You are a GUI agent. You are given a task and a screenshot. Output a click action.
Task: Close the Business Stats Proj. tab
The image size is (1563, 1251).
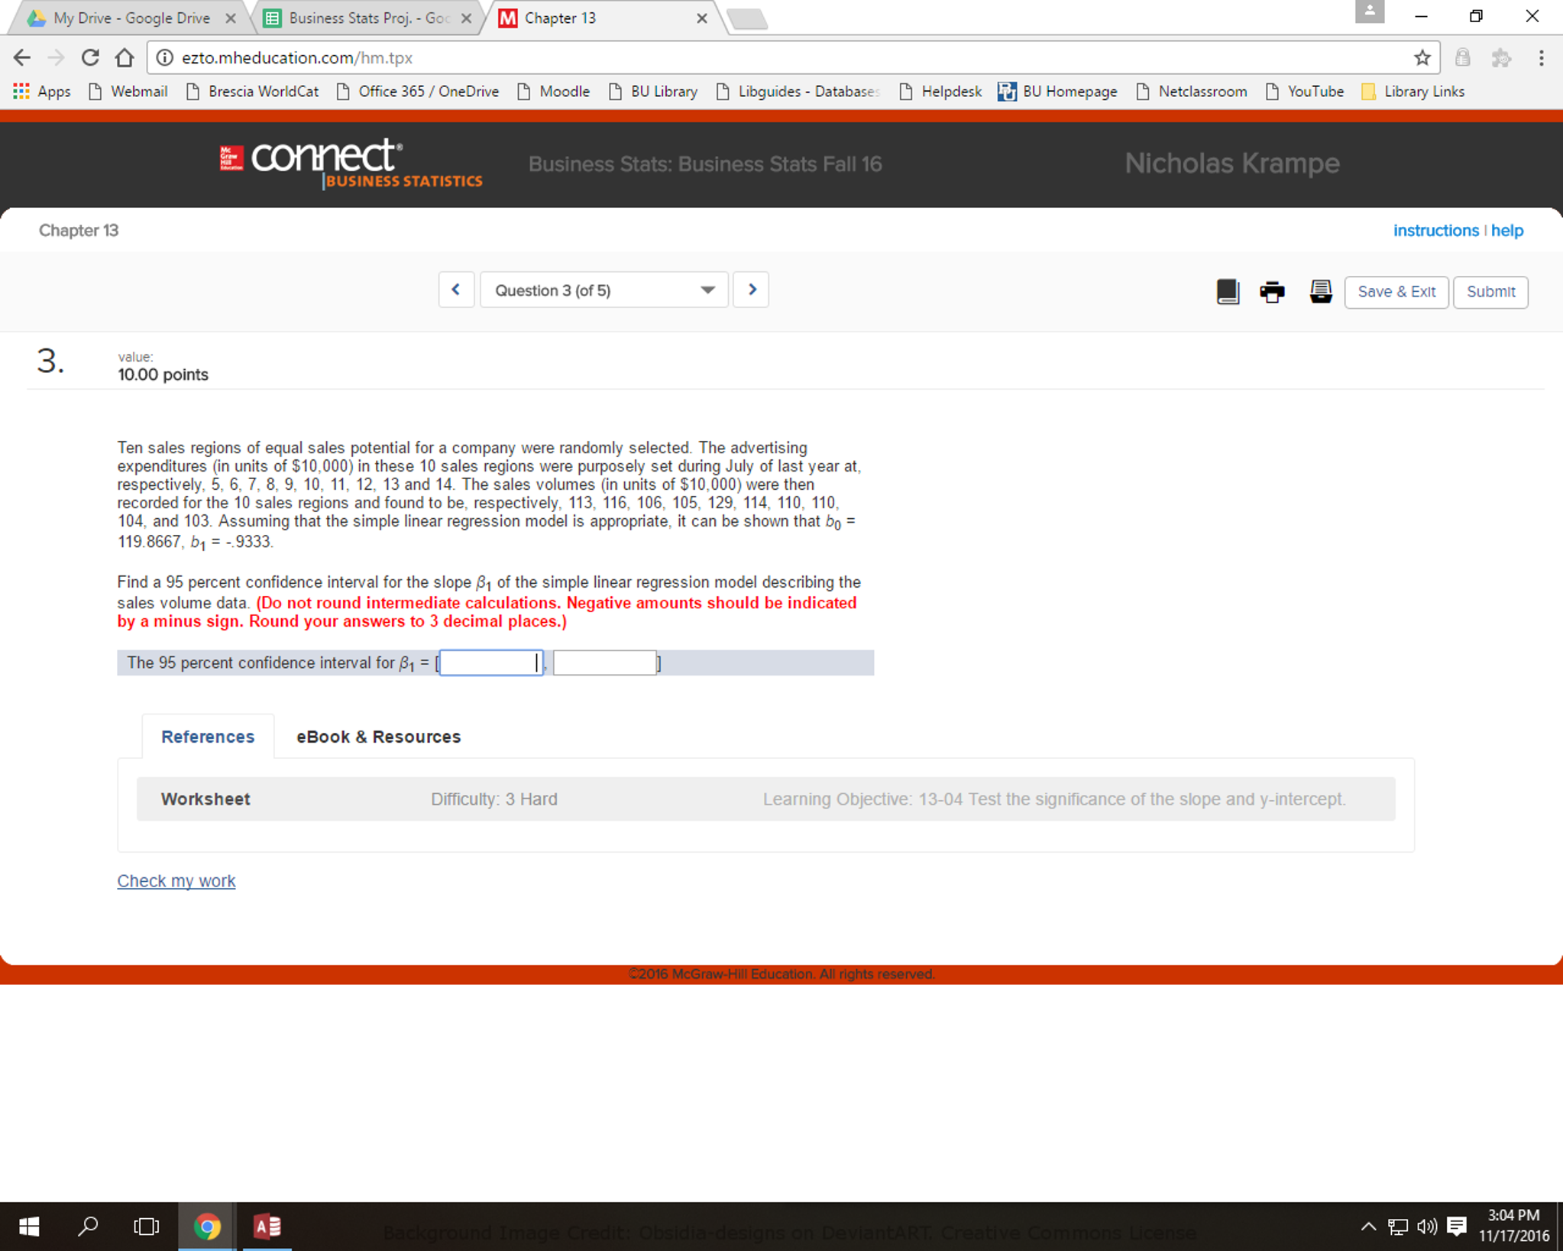click(466, 18)
